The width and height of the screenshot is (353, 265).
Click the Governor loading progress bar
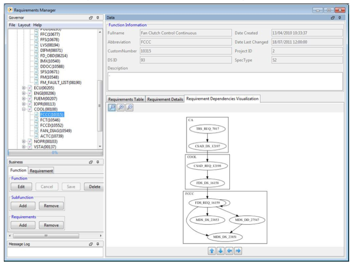[55, 153]
